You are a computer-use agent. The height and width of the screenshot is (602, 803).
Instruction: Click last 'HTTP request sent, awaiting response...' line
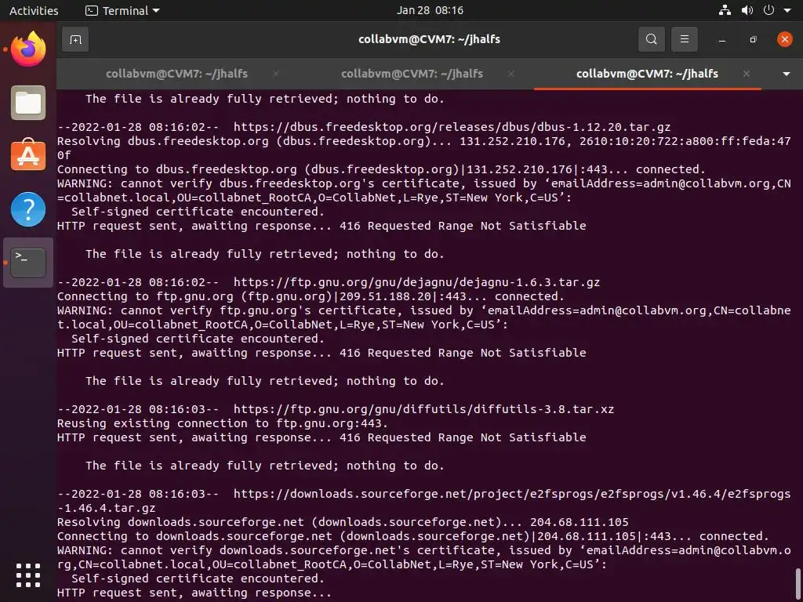click(194, 593)
